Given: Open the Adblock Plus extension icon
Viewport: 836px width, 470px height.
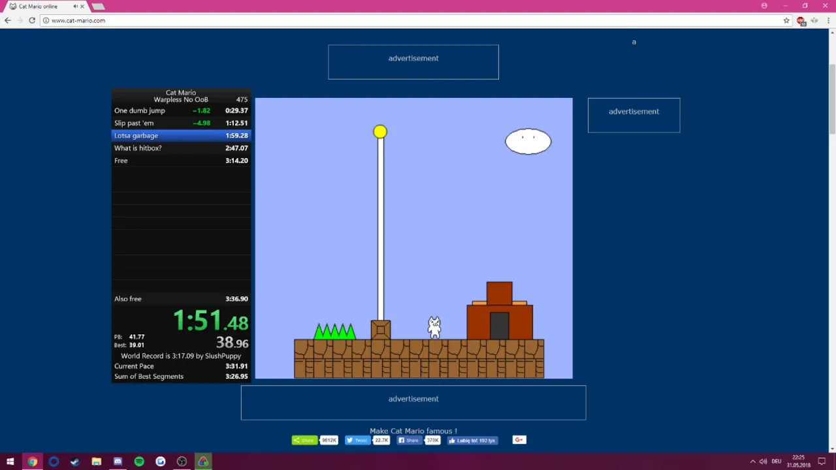Looking at the screenshot, I should 801,20.
